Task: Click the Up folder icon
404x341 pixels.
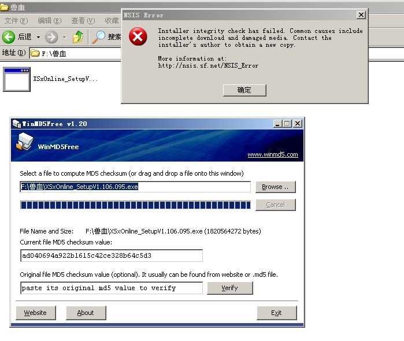Action: 78,37
